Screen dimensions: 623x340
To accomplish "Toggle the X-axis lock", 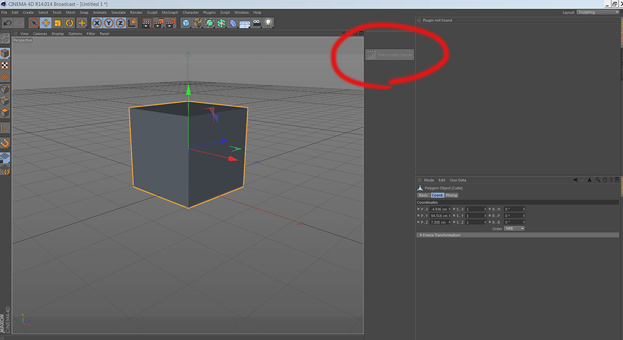I will pyautogui.click(x=97, y=23).
